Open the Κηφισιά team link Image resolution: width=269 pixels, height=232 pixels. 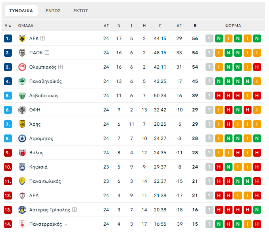click(38, 167)
